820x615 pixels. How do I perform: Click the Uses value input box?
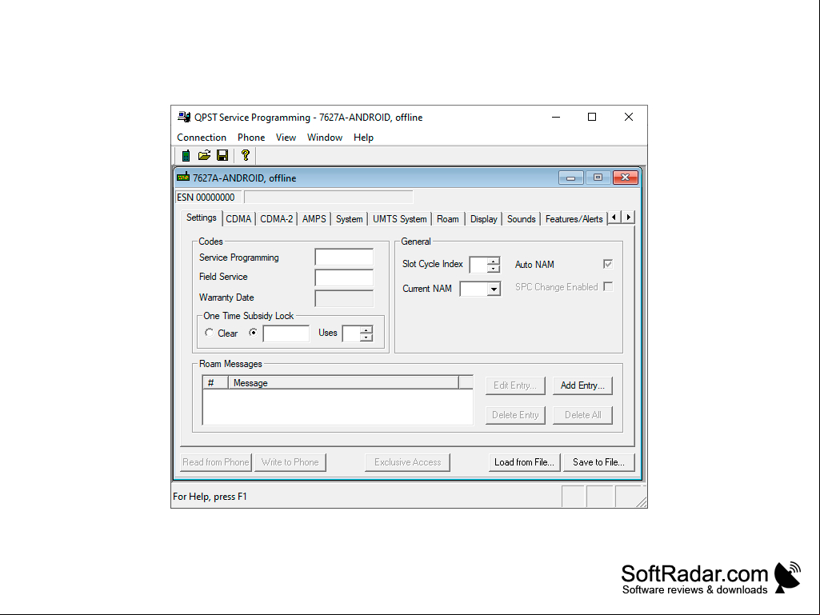point(351,333)
